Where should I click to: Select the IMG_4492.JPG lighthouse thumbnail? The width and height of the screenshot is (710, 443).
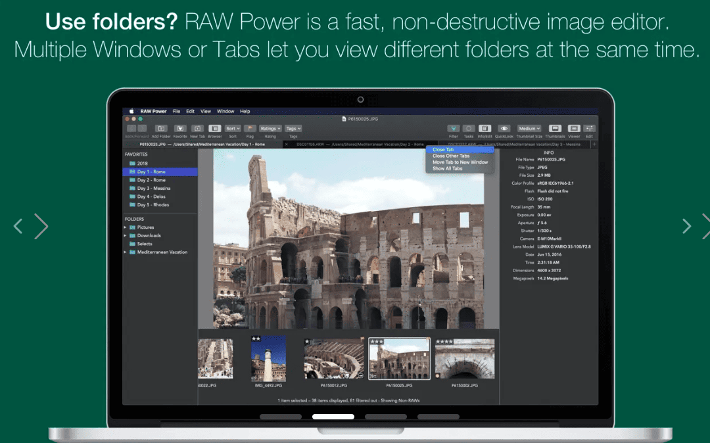point(268,358)
